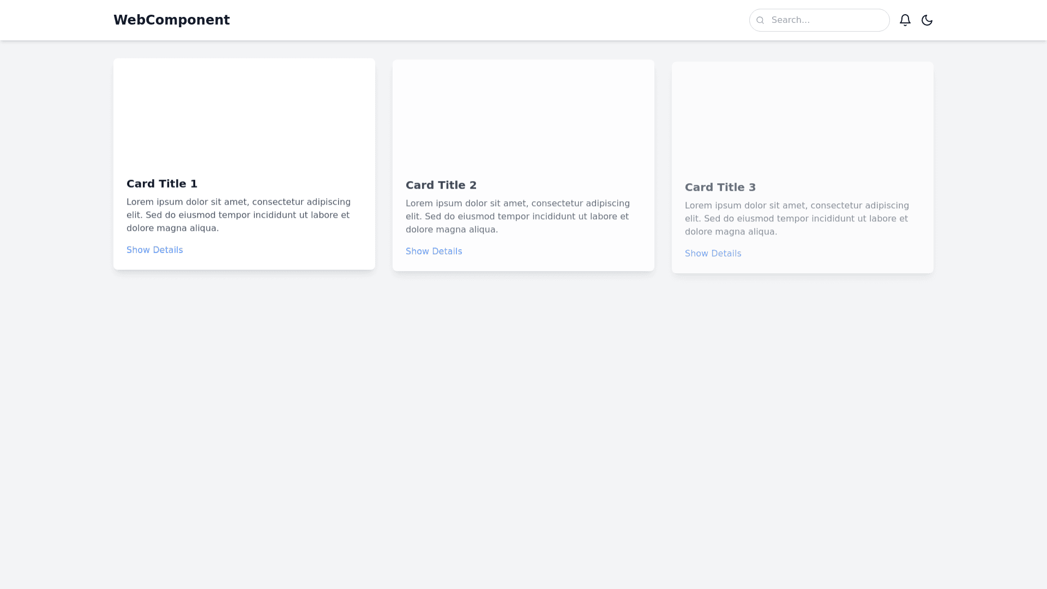Expand Show Details on Card 2

click(x=434, y=251)
